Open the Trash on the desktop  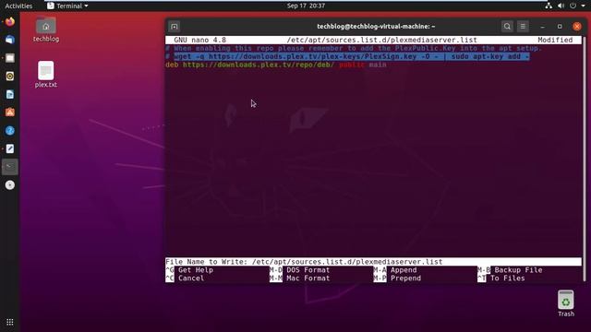tap(566, 303)
